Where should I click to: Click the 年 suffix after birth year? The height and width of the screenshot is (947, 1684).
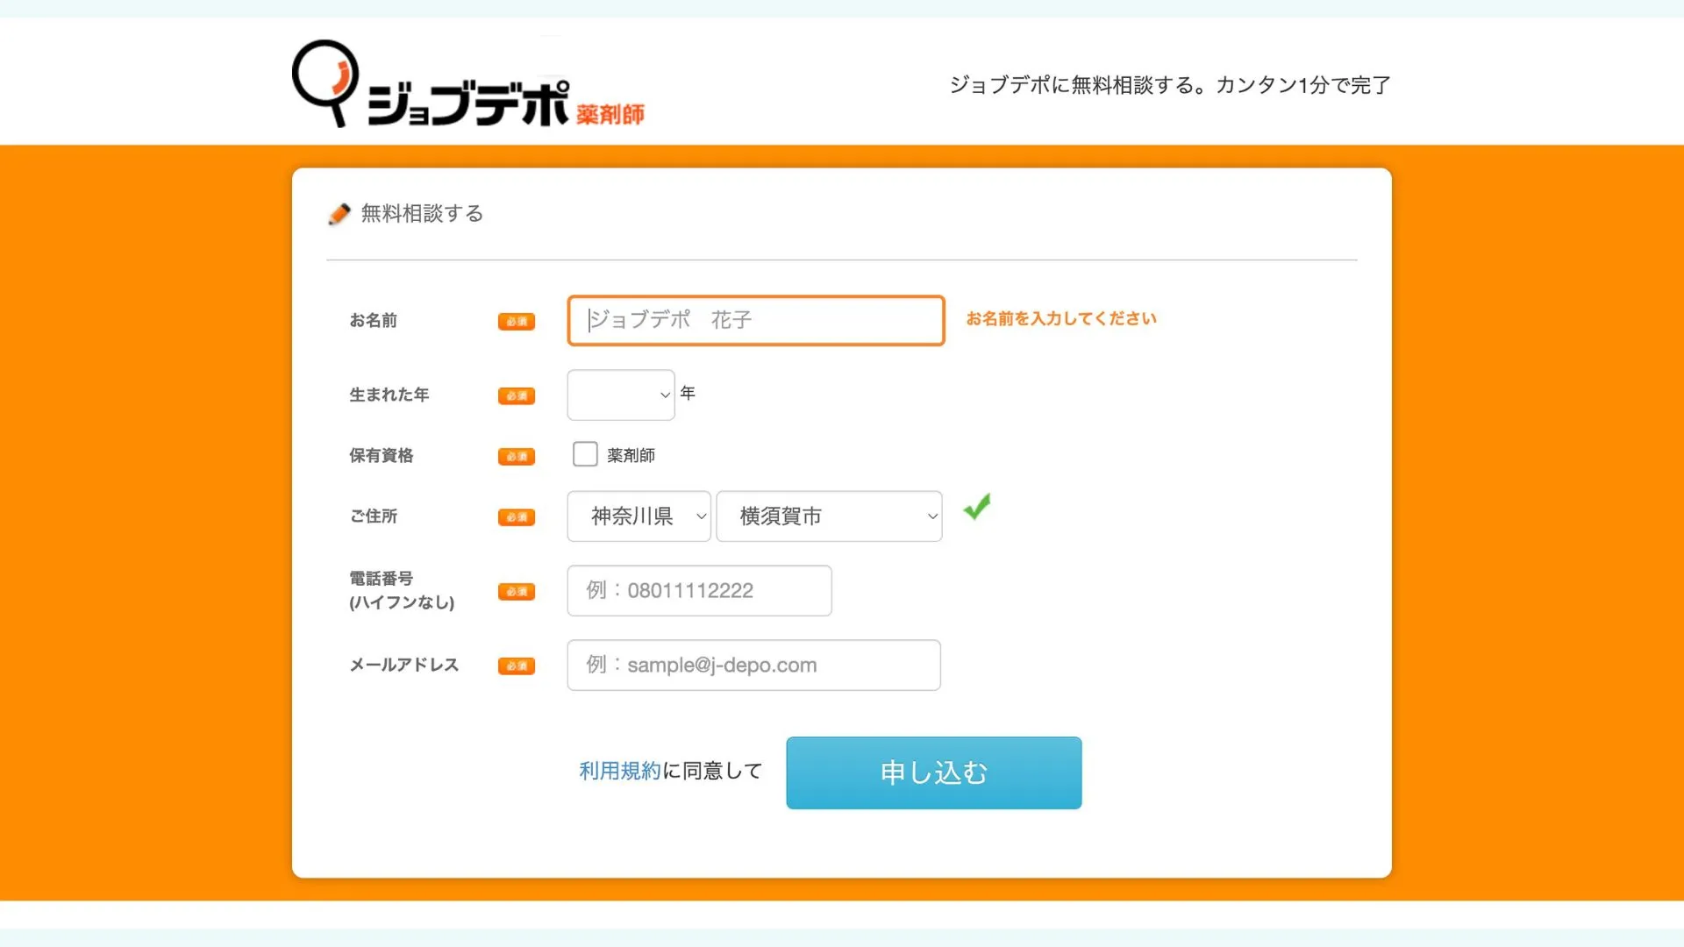(x=688, y=394)
